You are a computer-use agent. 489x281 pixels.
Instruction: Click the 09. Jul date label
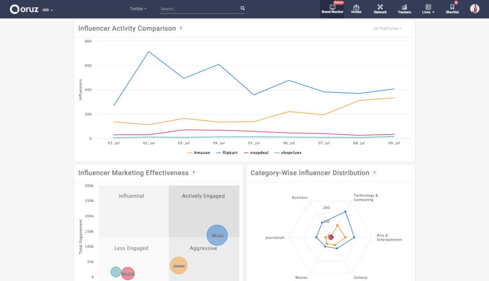click(x=394, y=143)
